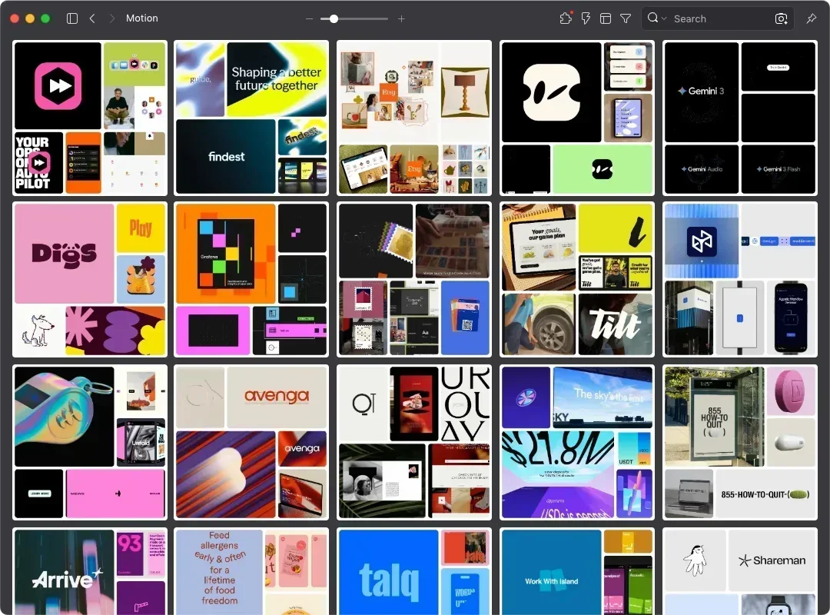Open the 'Feed allergens early' thumbnail
Screen dimensions: 830x615
(251, 571)
